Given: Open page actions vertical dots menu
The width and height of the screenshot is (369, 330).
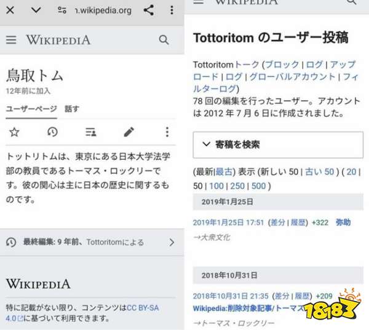Looking at the screenshot, I should (167, 132).
